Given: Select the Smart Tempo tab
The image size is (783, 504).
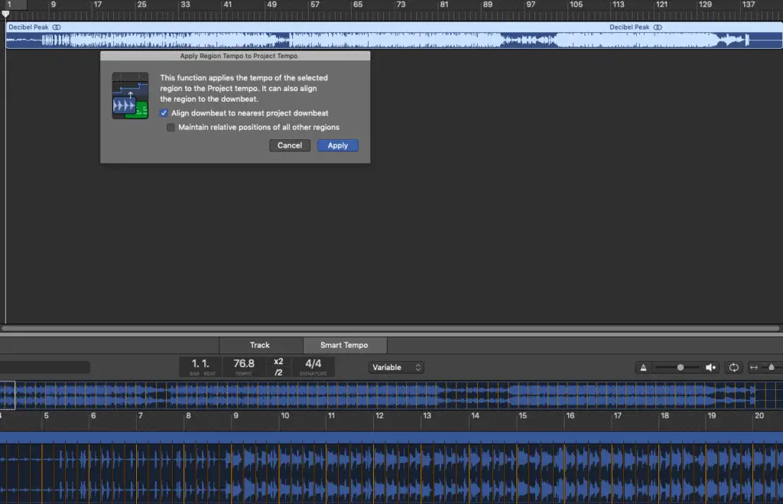Looking at the screenshot, I should (344, 345).
